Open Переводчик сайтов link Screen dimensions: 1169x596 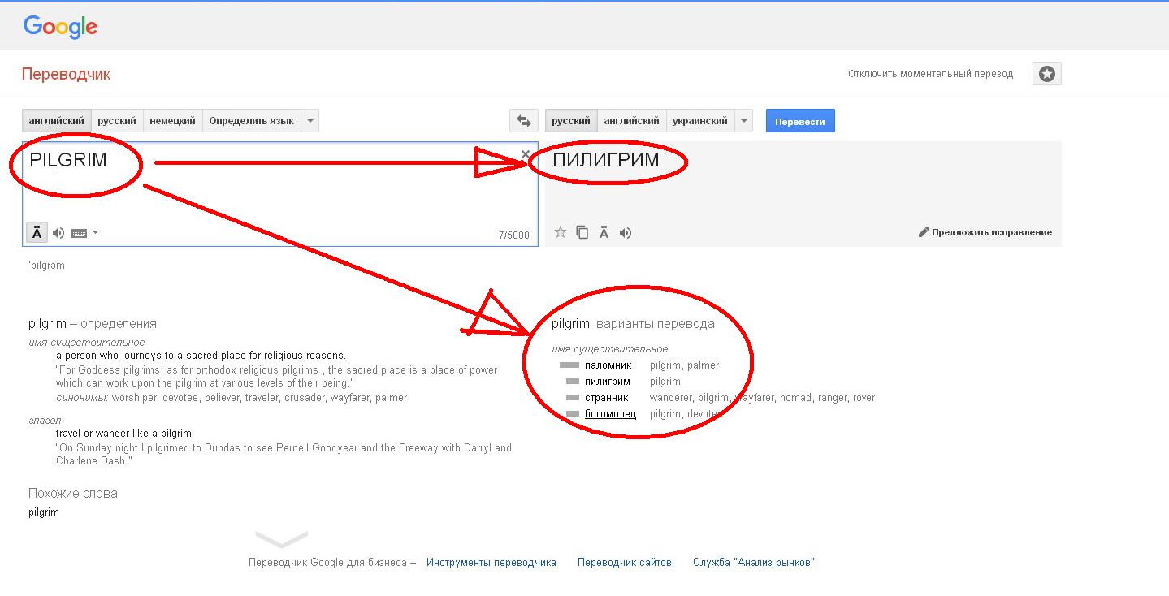(x=625, y=562)
